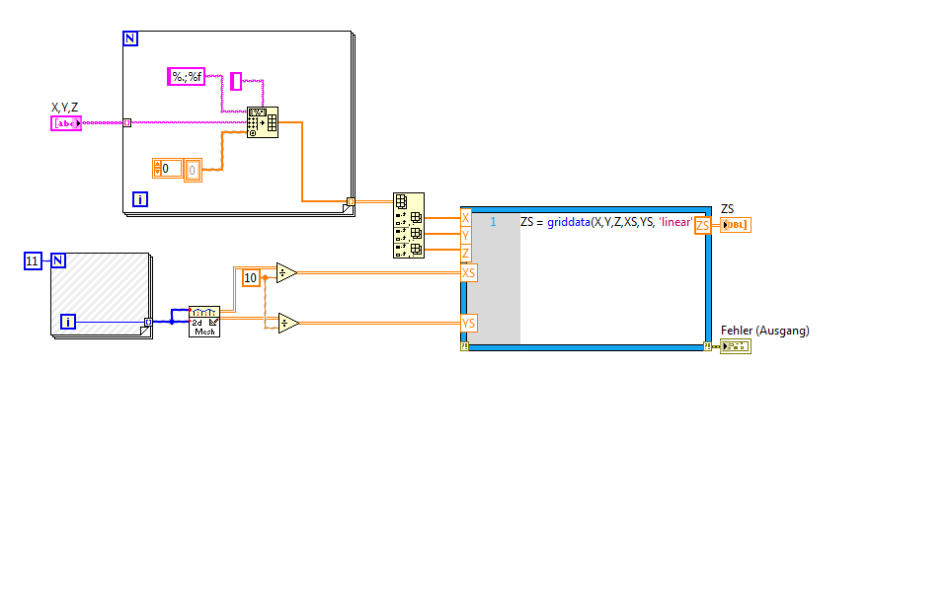Image resolution: width=948 pixels, height=592 pixels.
Task: Click the ZS indicator label text
Action: pyautogui.click(x=728, y=209)
